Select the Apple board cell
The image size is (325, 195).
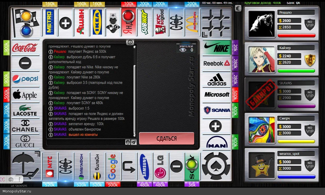25,95
